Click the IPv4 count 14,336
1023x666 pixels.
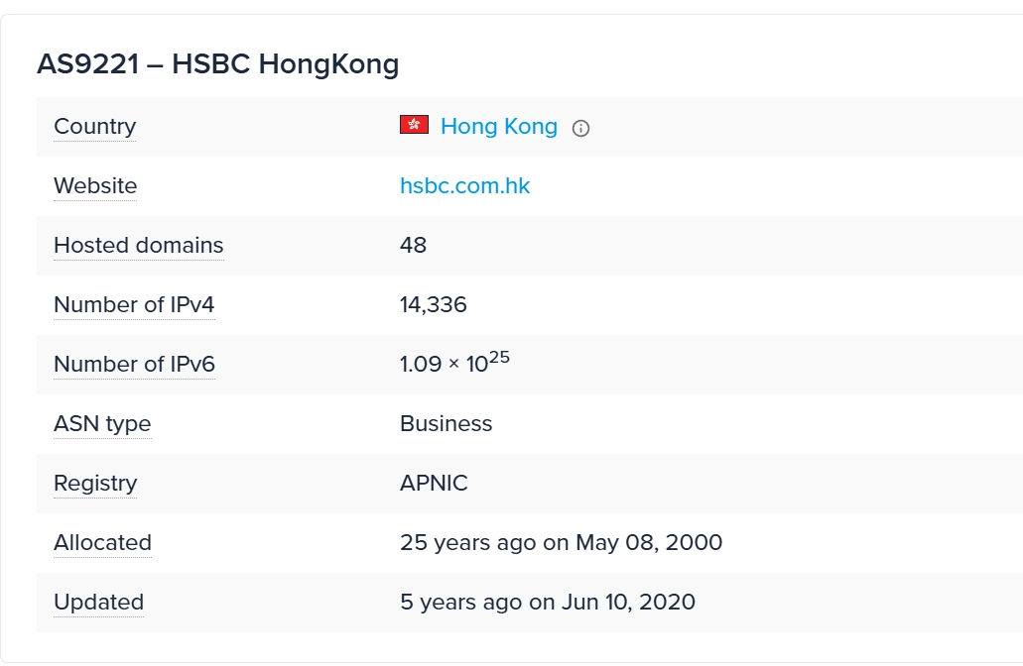click(433, 305)
